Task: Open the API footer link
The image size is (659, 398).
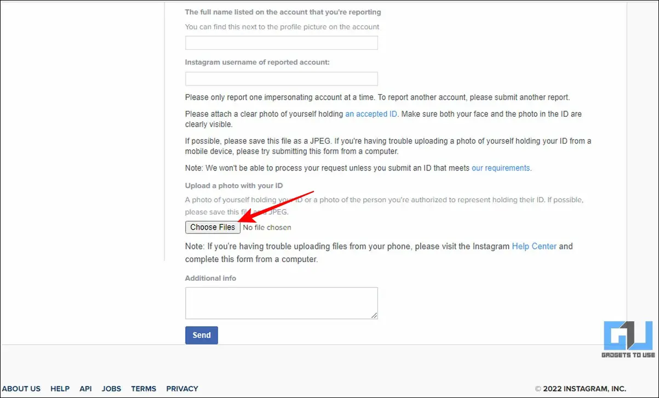Action: [x=85, y=389]
